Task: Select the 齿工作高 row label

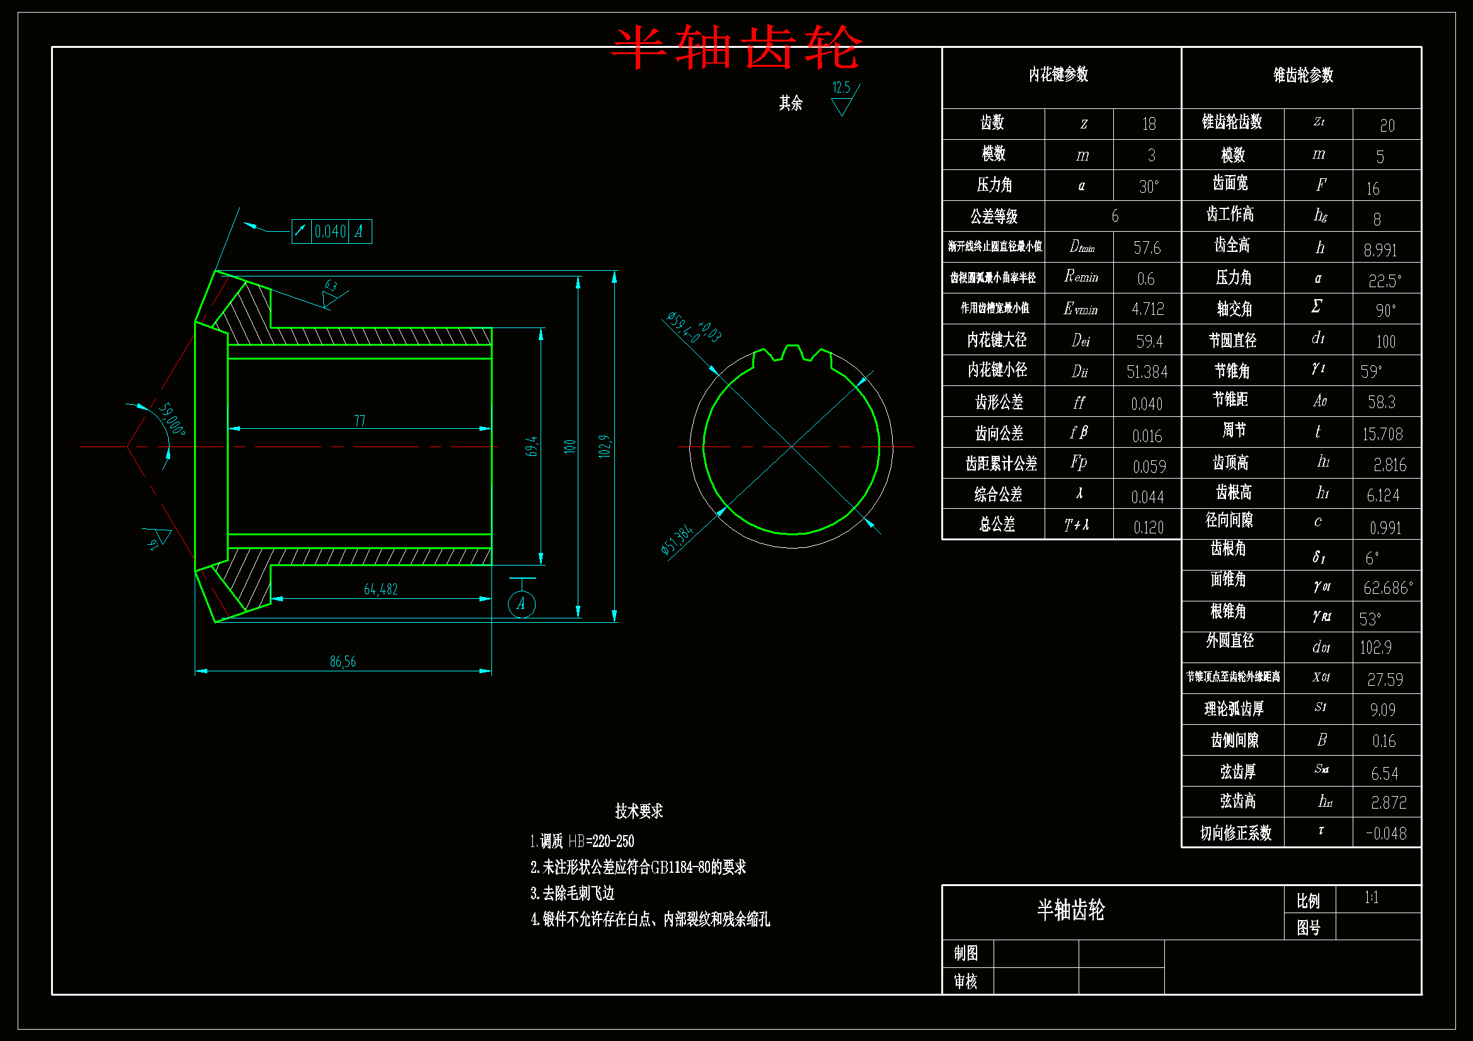Action: (x=1230, y=214)
